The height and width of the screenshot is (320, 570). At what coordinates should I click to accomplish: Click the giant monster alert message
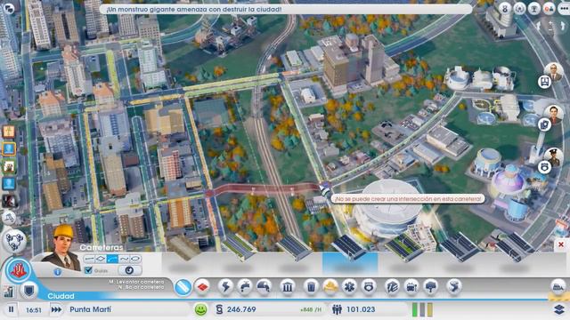[x=193, y=10]
